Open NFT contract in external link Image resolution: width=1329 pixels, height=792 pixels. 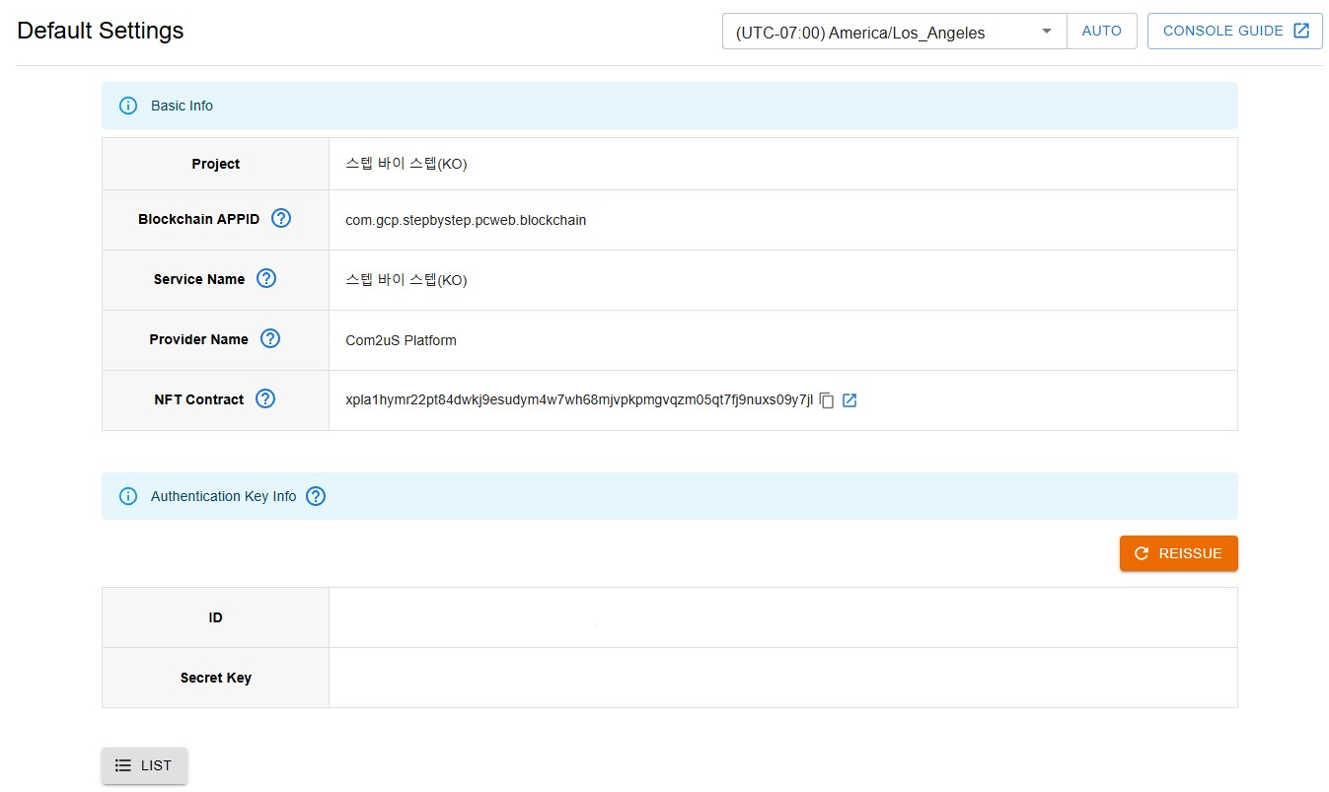coord(849,400)
